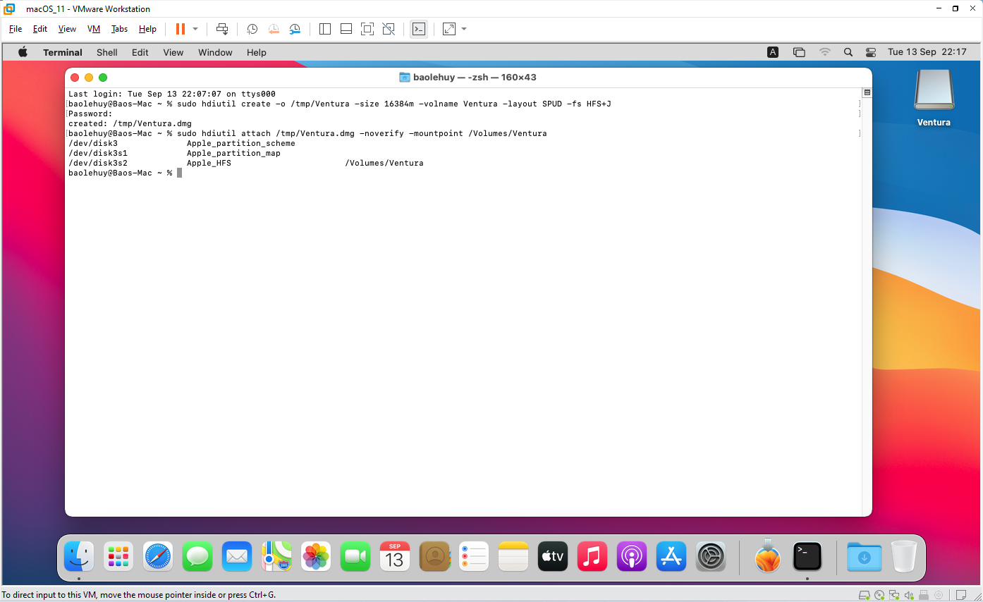Click the Terminal command prompt cursor
Image resolution: width=983 pixels, height=602 pixels.
pyautogui.click(x=180, y=173)
